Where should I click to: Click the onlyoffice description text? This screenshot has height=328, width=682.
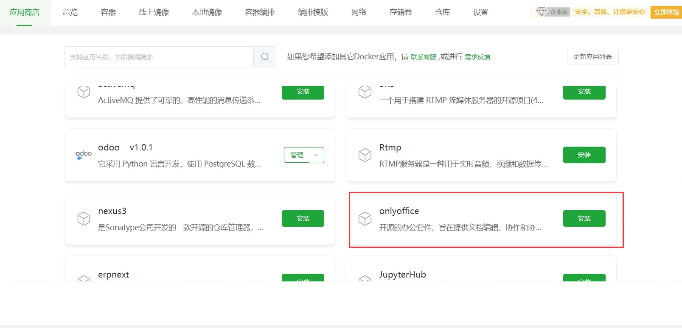tap(460, 228)
